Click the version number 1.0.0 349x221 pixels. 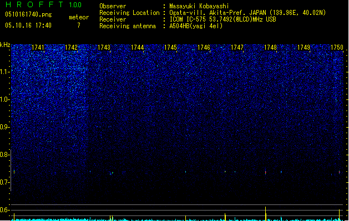coord(75,5)
